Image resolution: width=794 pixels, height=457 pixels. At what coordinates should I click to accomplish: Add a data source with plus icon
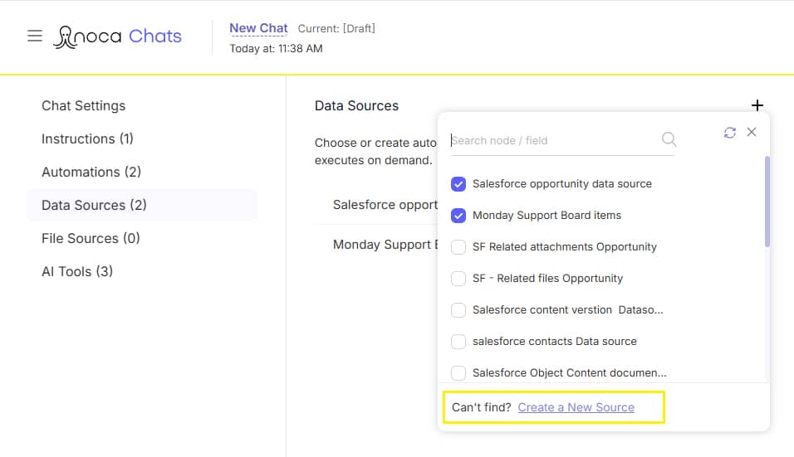[757, 105]
